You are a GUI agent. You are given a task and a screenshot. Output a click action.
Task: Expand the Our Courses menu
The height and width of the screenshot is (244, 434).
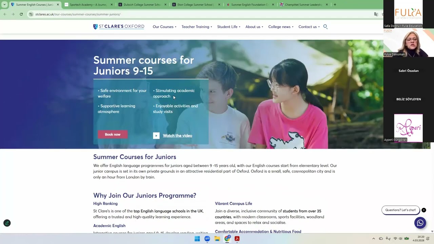164,27
